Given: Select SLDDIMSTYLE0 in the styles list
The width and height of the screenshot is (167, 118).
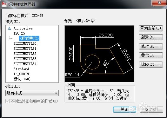Looking at the screenshot, I should coord(25,43).
